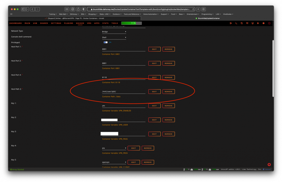The image size is (282, 182).
Task: Go back with Safari's back arrow
Action: (32, 9)
